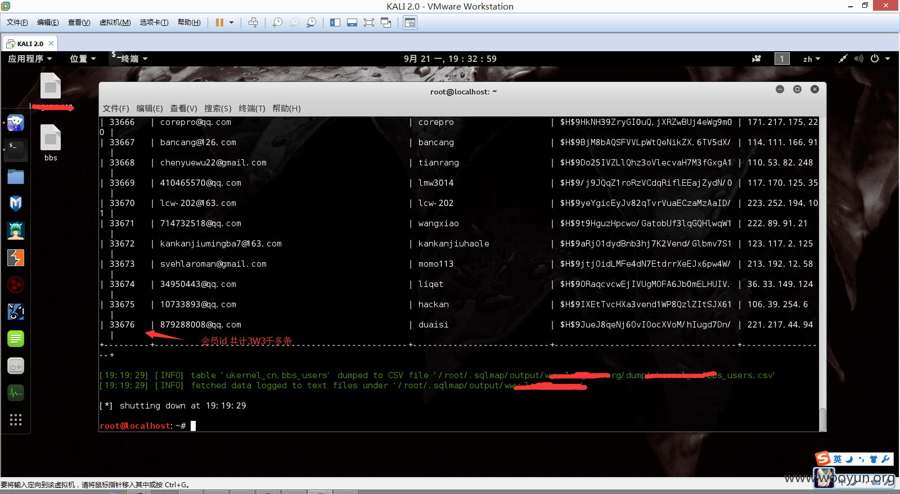Maximize the root@localhost terminal window
Viewport: 900px width, 494px height.
(797, 89)
